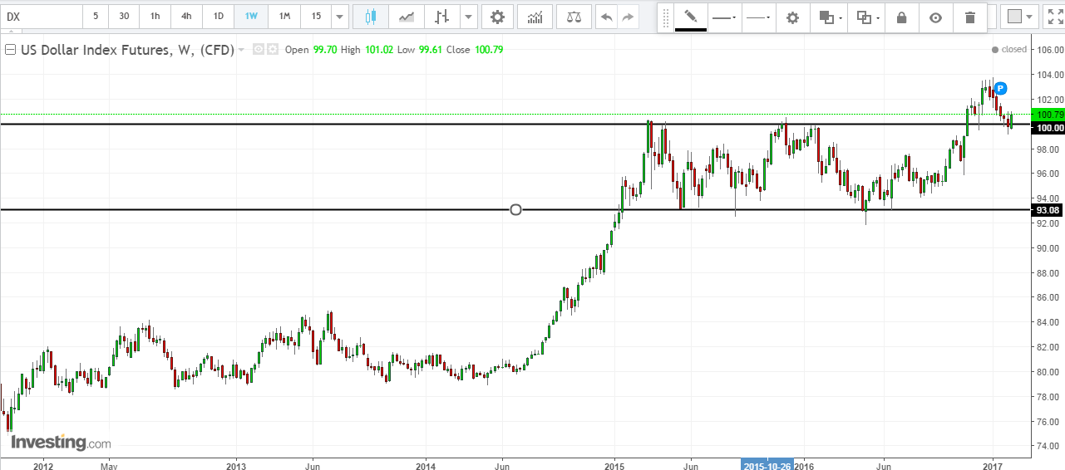1065x470 pixels.
Task: Redo the last chart action
Action: tap(629, 16)
